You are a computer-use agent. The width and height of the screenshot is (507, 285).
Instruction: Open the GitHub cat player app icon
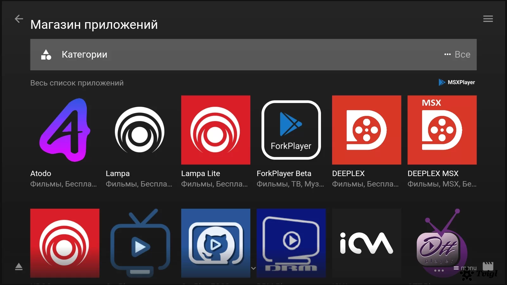coord(216,243)
